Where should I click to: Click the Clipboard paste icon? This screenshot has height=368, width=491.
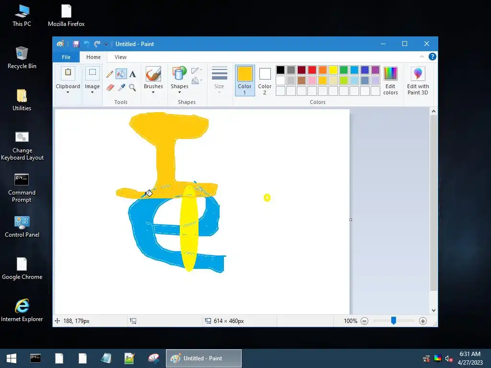pos(68,72)
